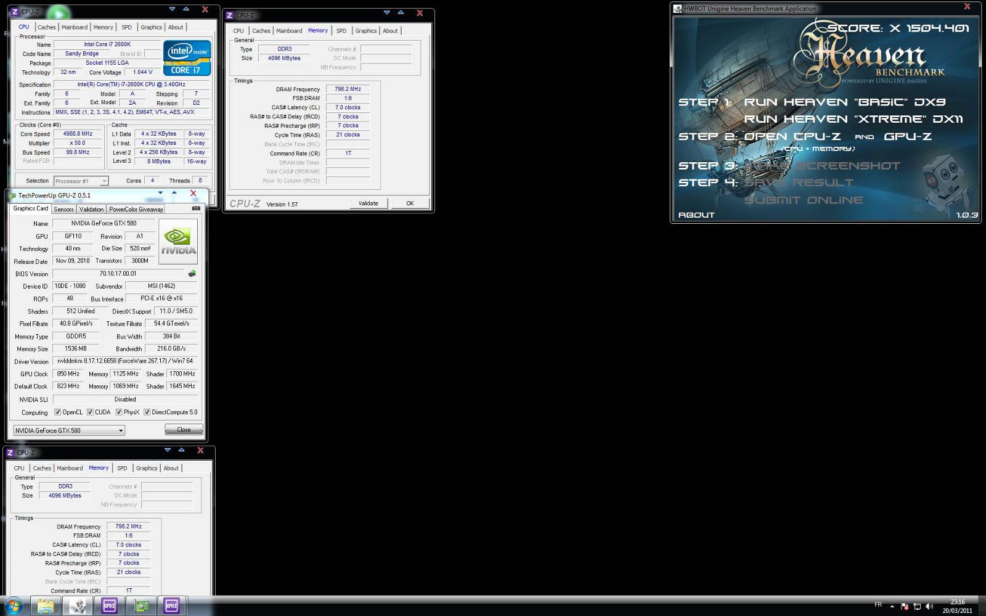Click SUBMIT ONLINE in Heaven app
Viewport: 986px width, 616px height.
point(804,200)
